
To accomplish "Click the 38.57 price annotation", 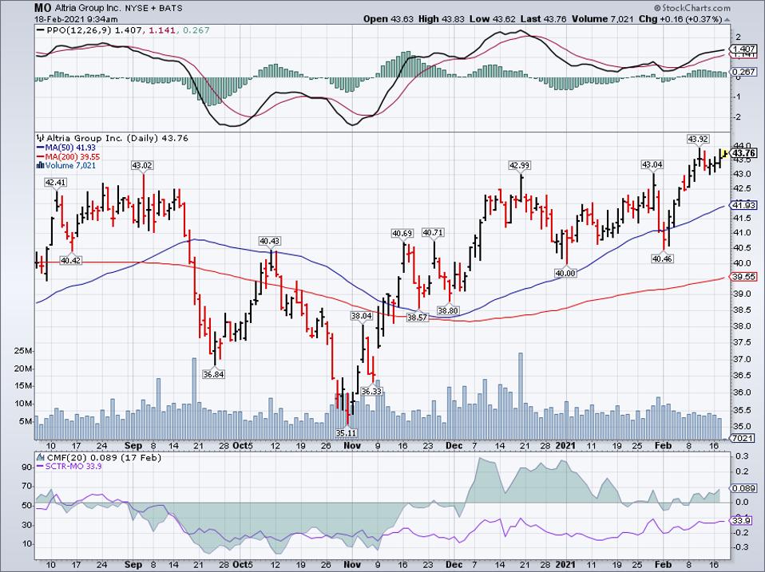I will 417,318.
